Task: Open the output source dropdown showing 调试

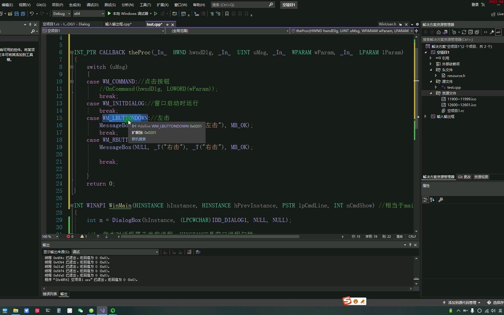Action: tap(115, 252)
